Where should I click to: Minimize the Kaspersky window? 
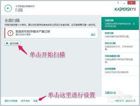[124, 3]
